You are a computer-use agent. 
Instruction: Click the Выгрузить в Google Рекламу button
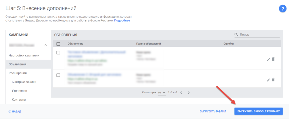coord(258,111)
